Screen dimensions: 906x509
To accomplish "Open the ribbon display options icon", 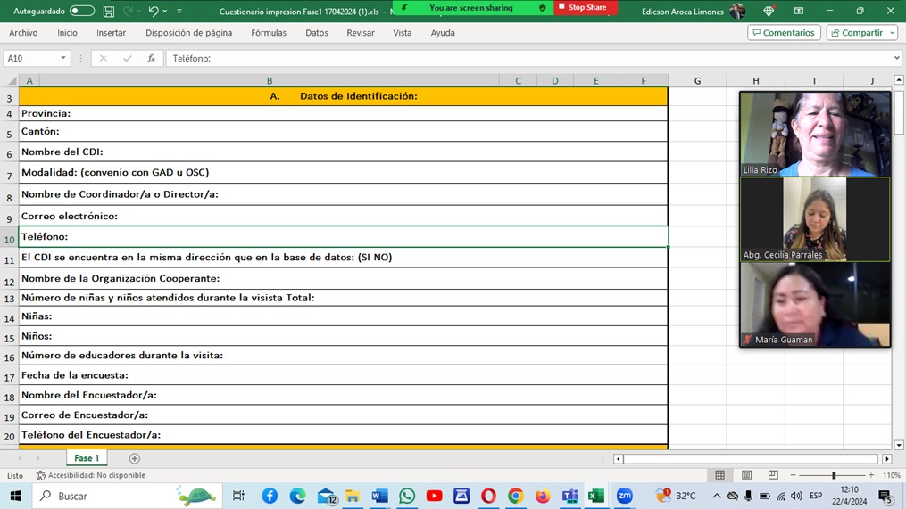I will click(x=799, y=12).
